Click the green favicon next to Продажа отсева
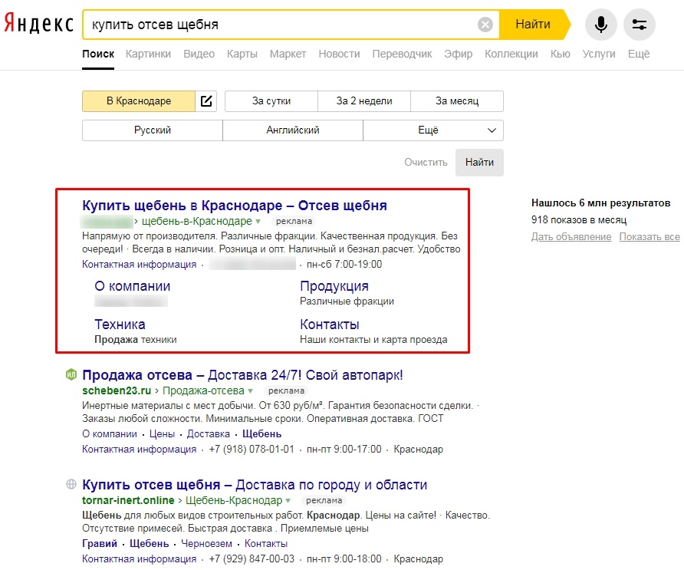The image size is (684, 570). [71, 374]
